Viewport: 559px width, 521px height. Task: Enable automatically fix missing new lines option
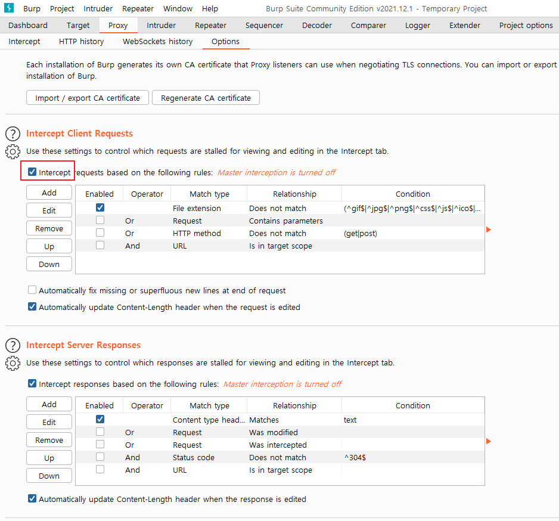coord(32,290)
